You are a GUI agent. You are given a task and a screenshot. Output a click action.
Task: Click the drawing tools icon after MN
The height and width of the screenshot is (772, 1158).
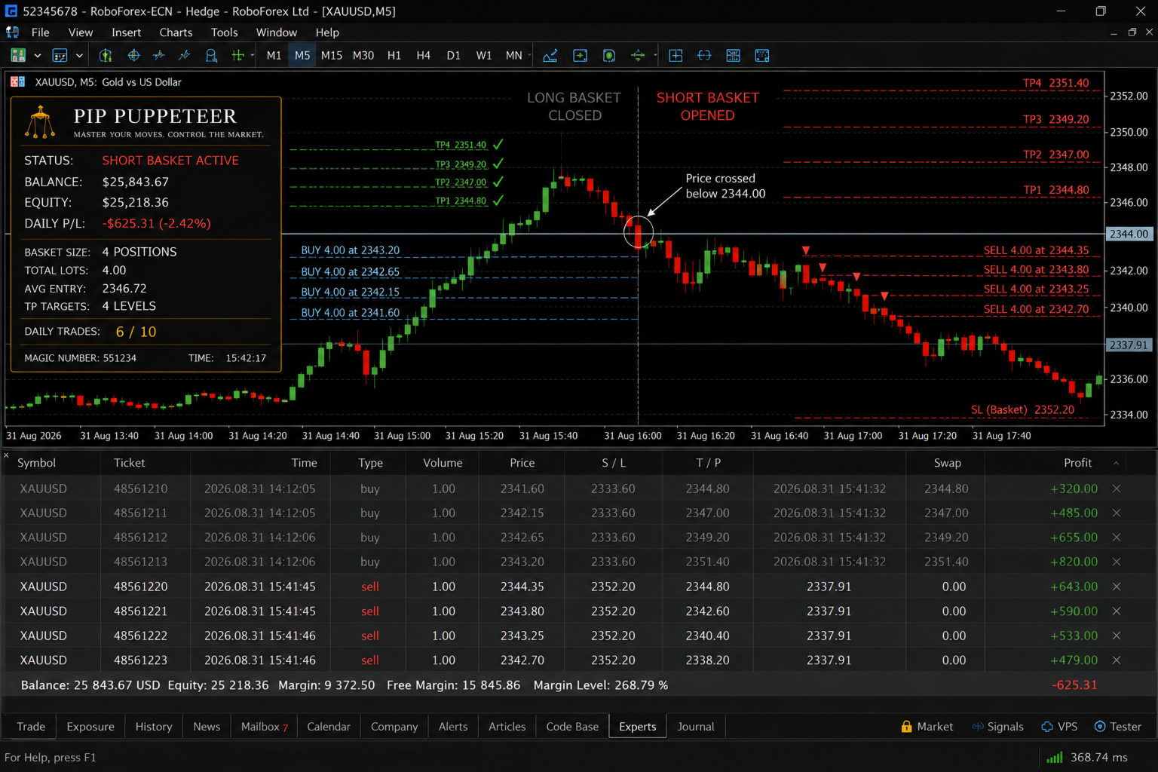(550, 55)
